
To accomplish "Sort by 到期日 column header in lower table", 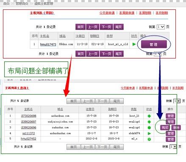I will point(112,109).
